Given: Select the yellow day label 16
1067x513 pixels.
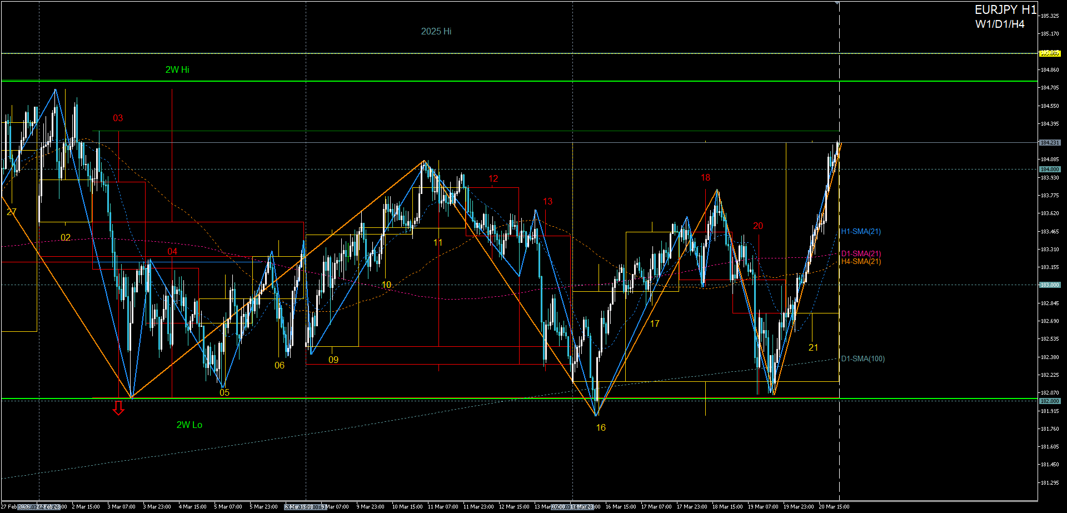Looking at the screenshot, I should (x=601, y=427).
